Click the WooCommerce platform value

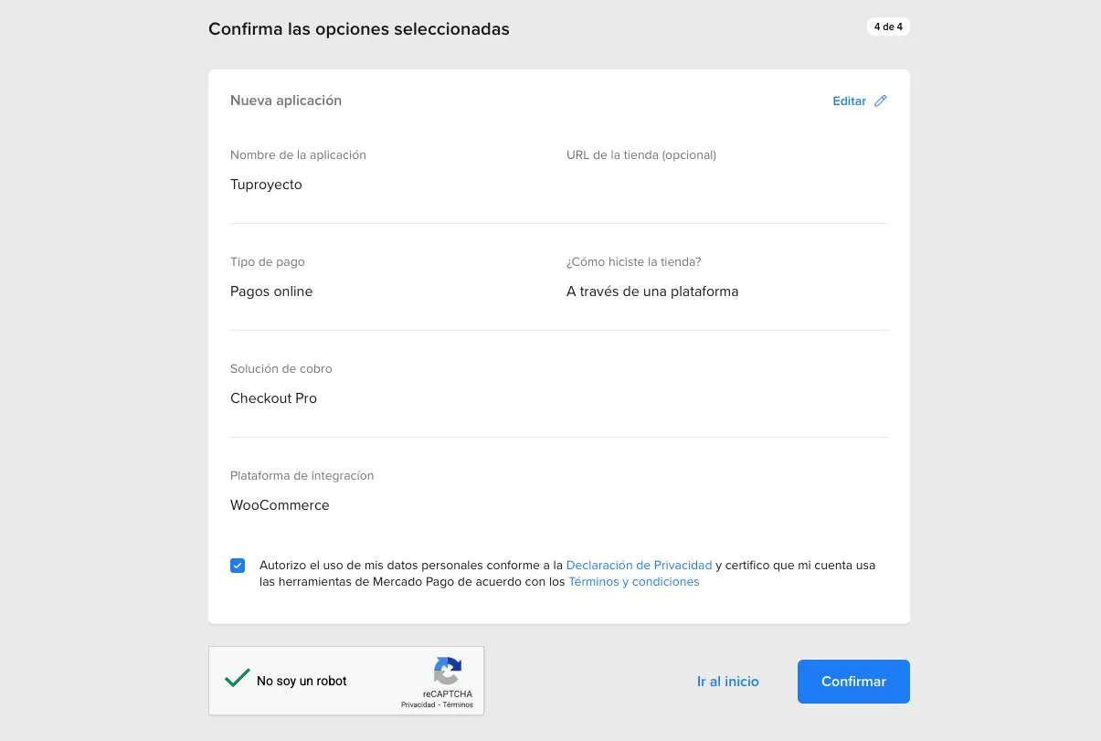pyautogui.click(x=280, y=505)
